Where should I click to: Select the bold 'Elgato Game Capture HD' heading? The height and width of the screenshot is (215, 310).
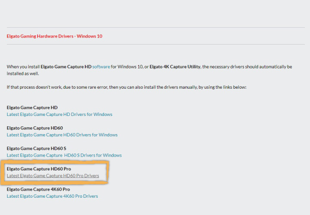pos(32,108)
